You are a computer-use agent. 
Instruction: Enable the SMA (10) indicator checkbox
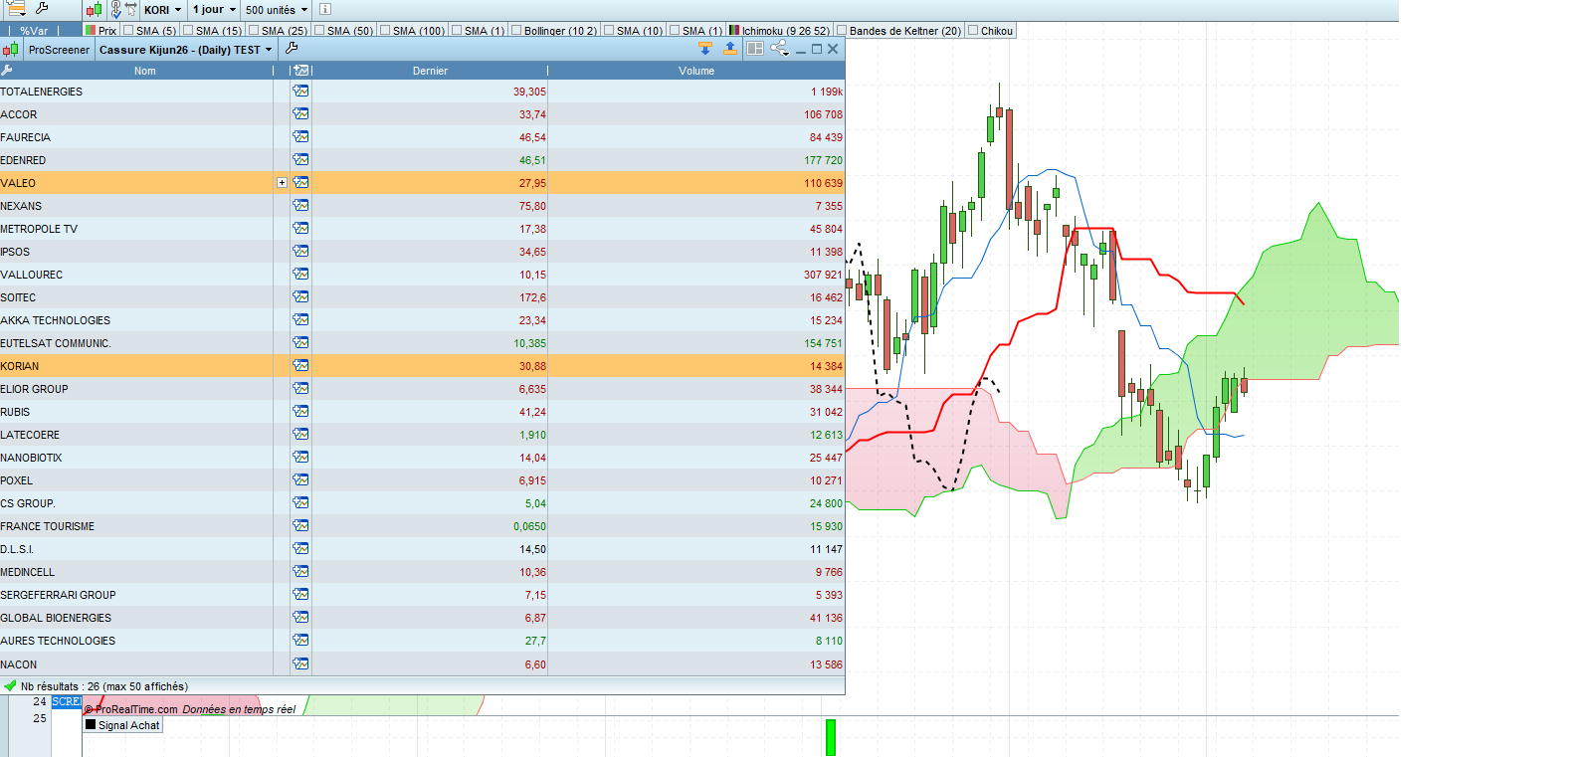(x=609, y=30)
